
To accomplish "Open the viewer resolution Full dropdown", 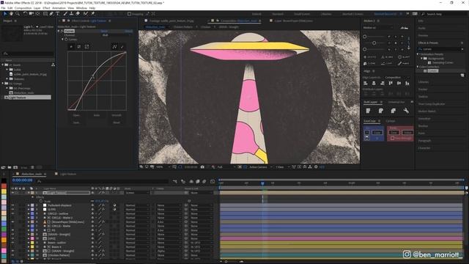I will 226,166.
